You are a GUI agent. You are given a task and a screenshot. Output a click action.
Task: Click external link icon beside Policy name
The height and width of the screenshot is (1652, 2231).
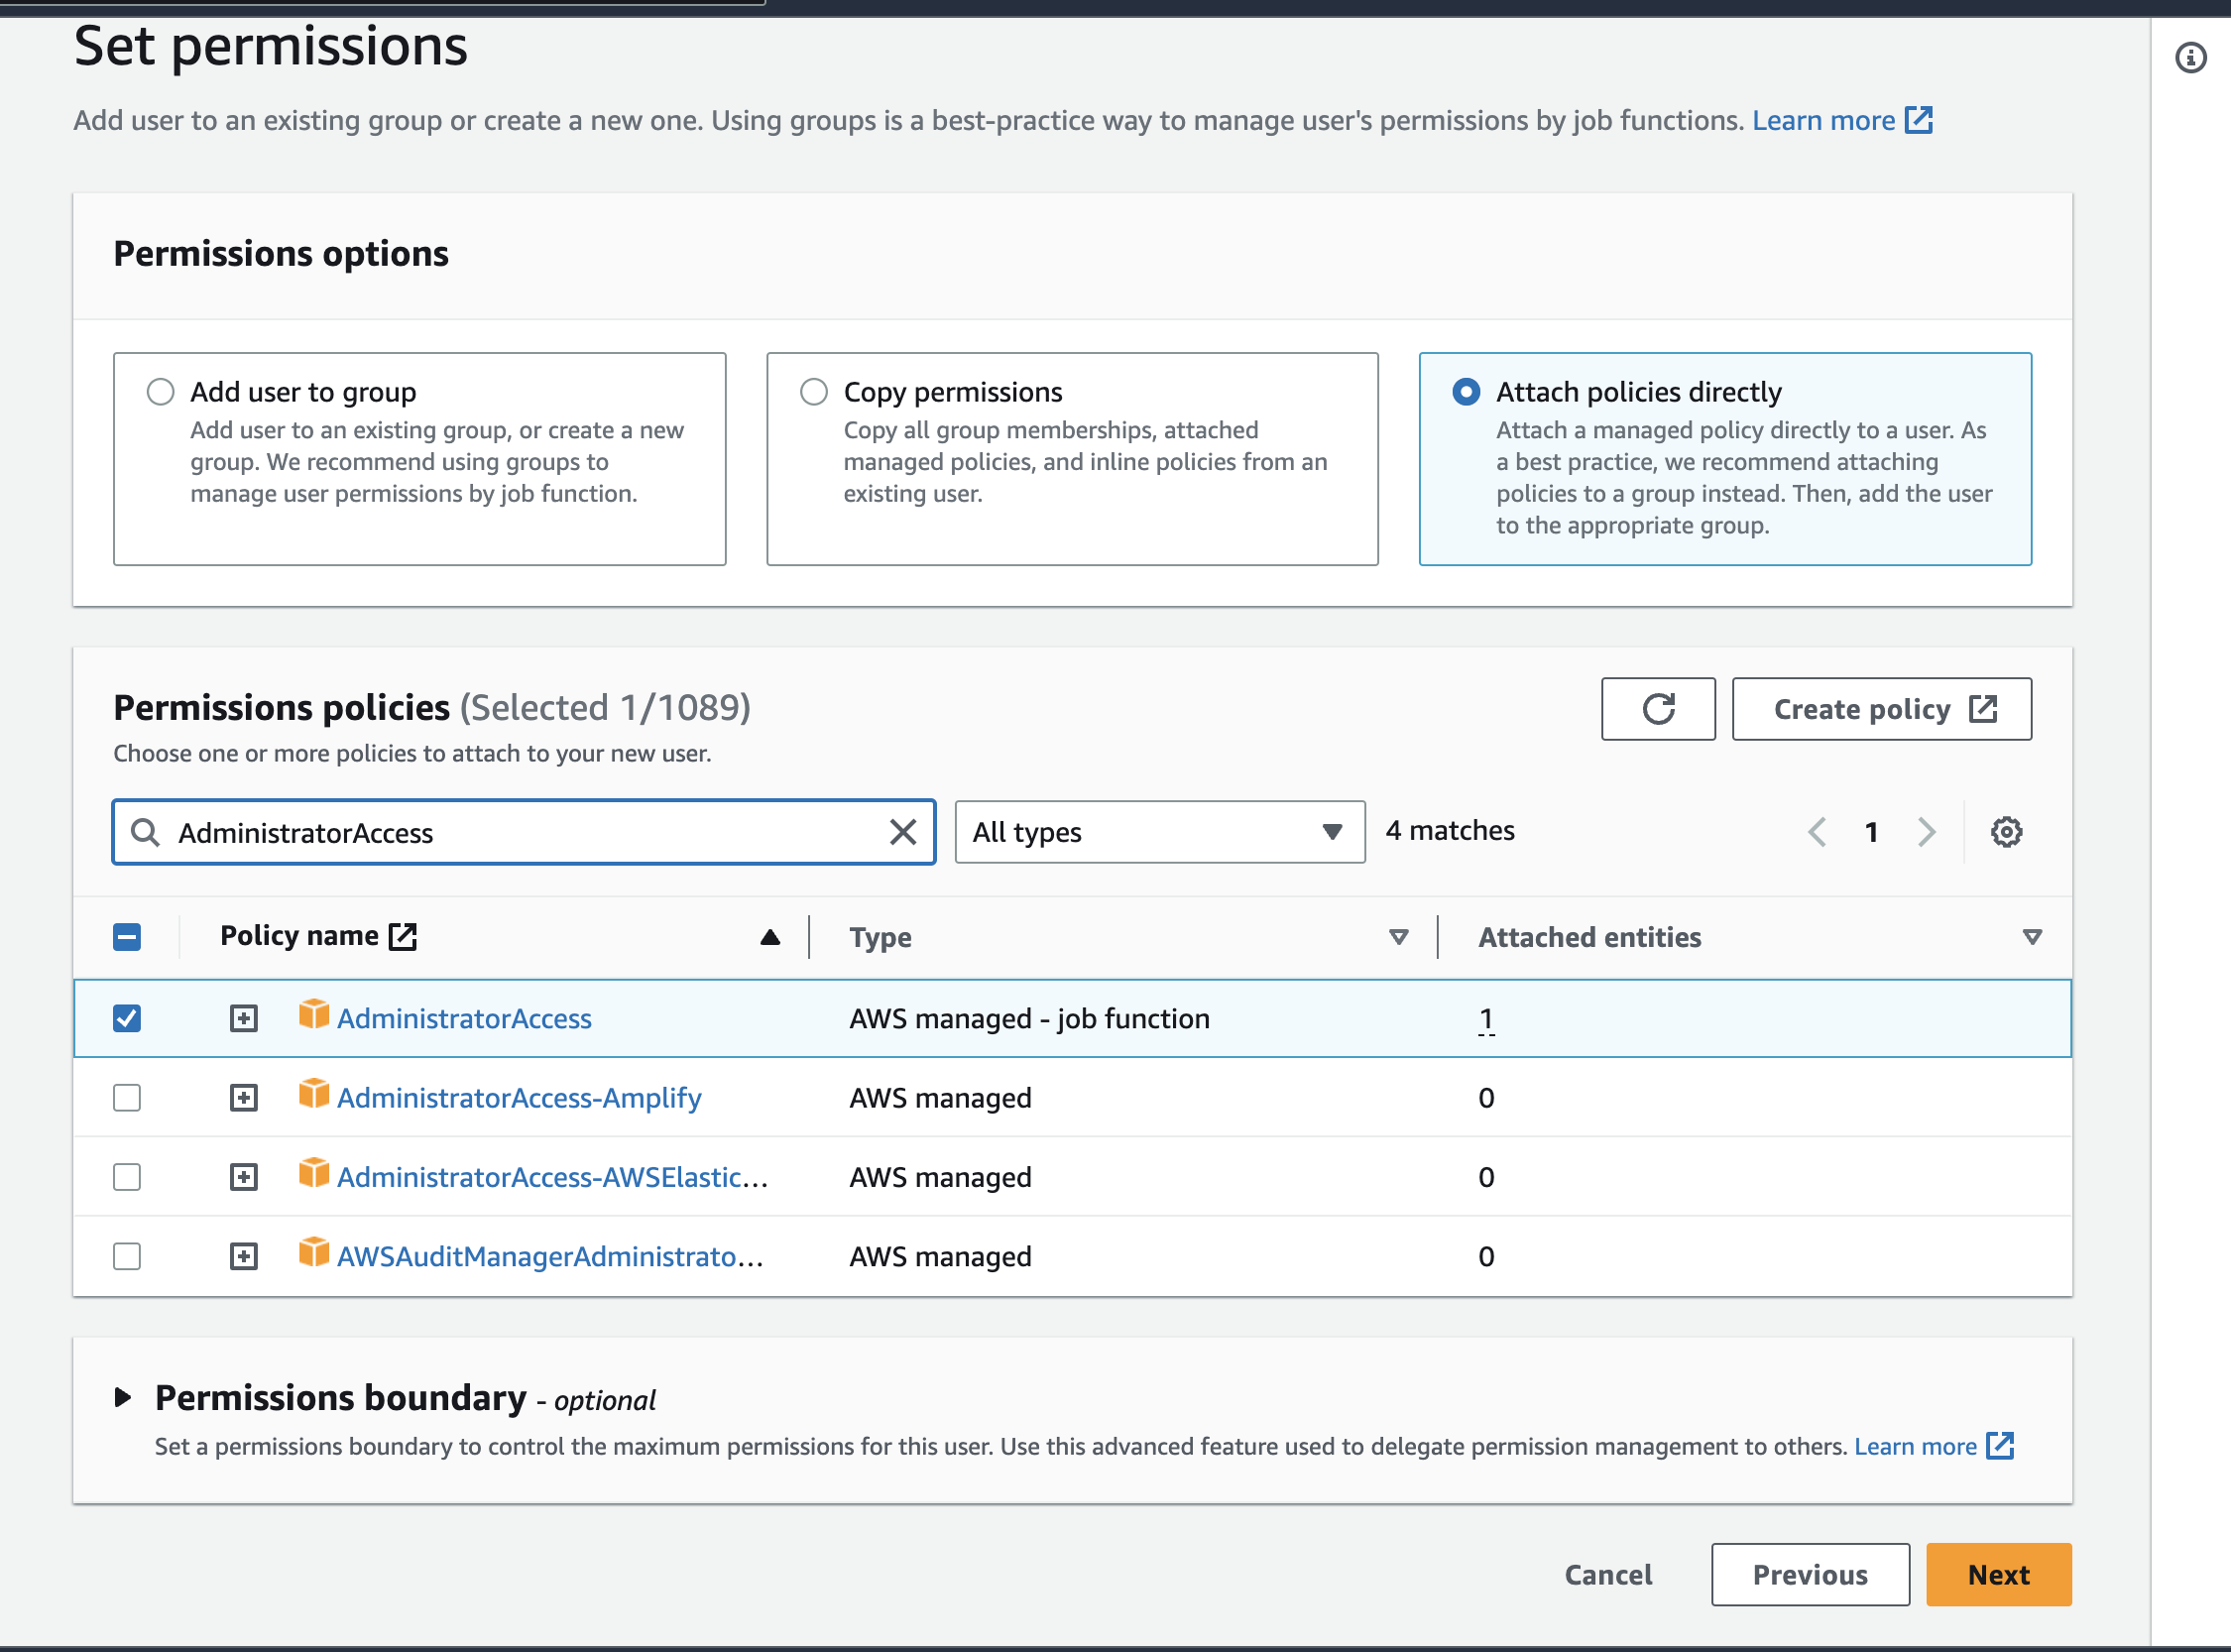[403, 937]
